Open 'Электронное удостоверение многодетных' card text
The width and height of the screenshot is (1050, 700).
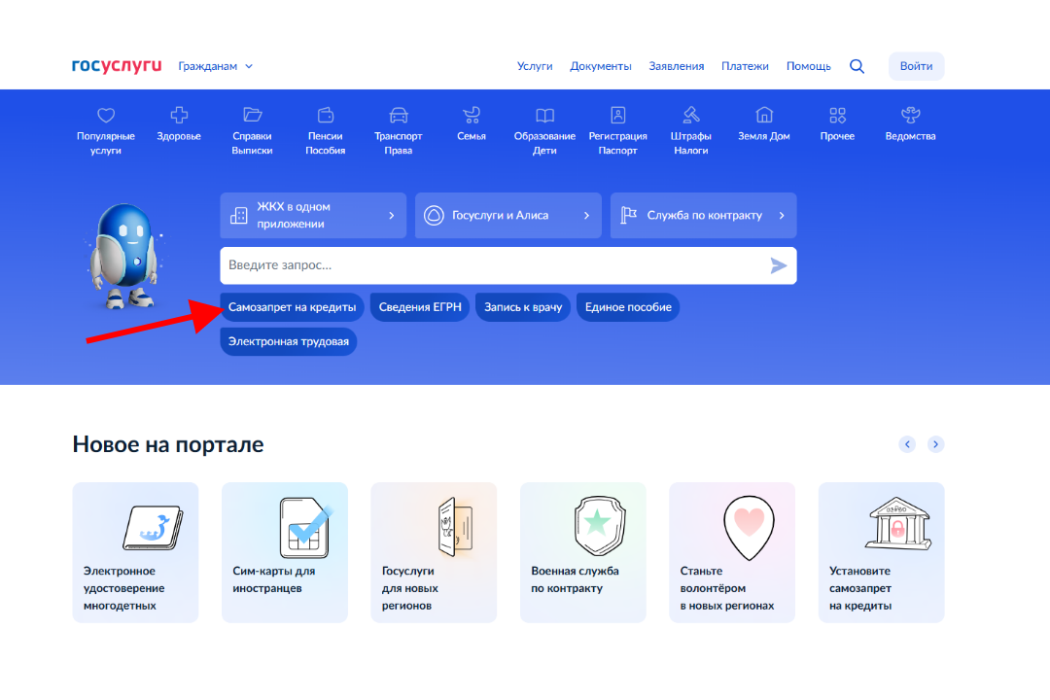pyautogui.click(x=123, y=588)
